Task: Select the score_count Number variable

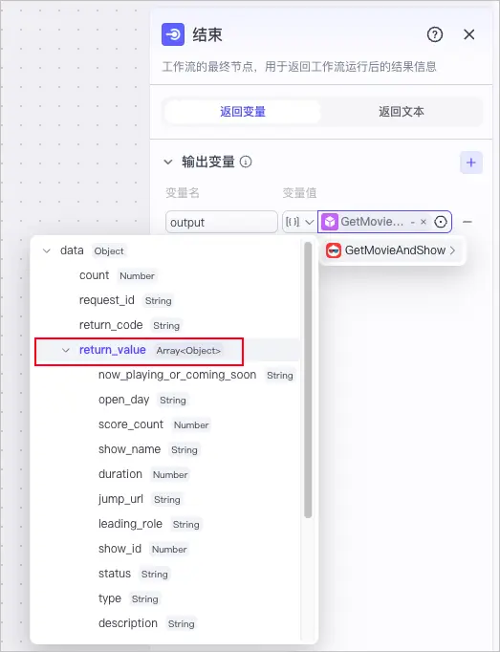Action: click(154, 424)
